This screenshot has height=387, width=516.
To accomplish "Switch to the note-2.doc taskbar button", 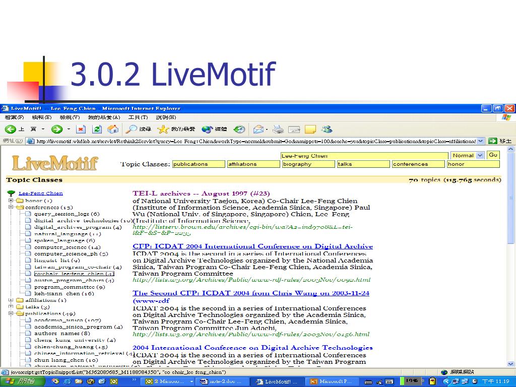I will click(222, 381).
